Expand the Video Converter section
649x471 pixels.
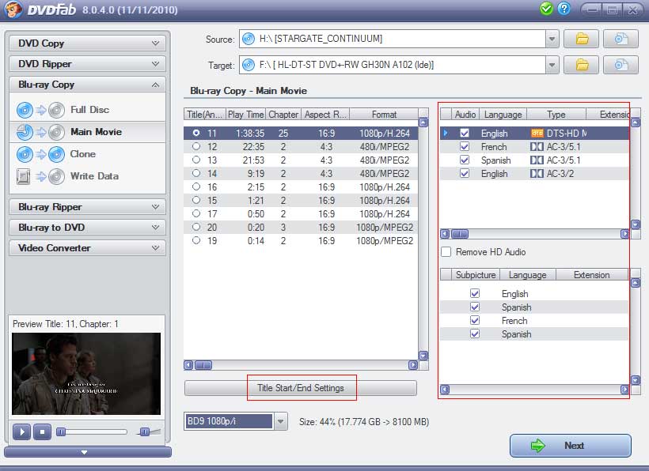click(87, 248)
